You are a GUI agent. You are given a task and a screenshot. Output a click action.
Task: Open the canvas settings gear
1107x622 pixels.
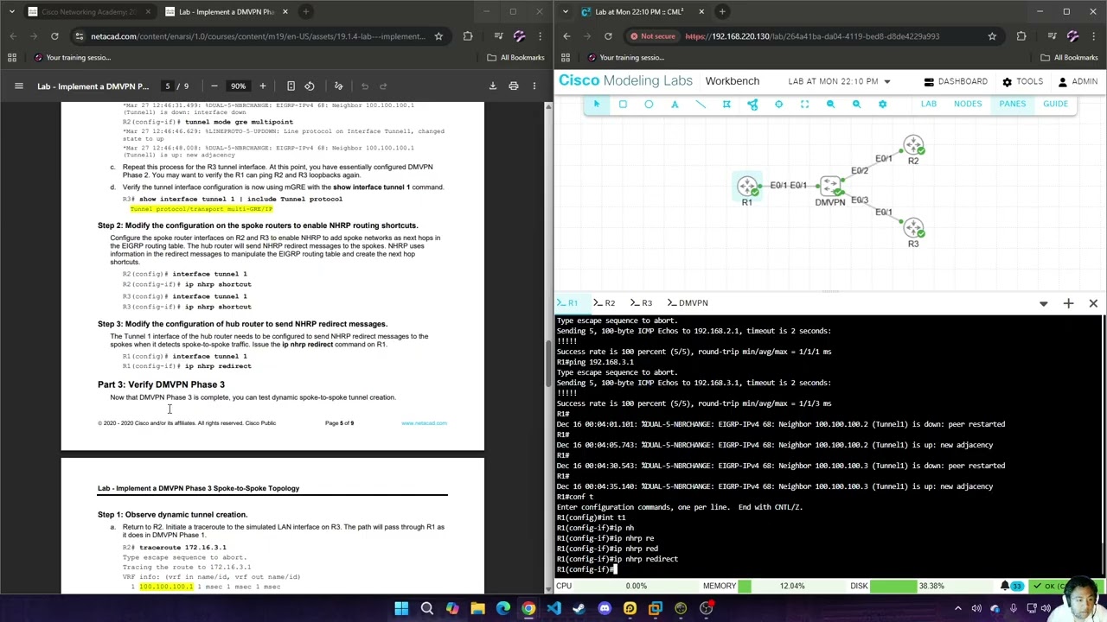[x=882, y=104]
